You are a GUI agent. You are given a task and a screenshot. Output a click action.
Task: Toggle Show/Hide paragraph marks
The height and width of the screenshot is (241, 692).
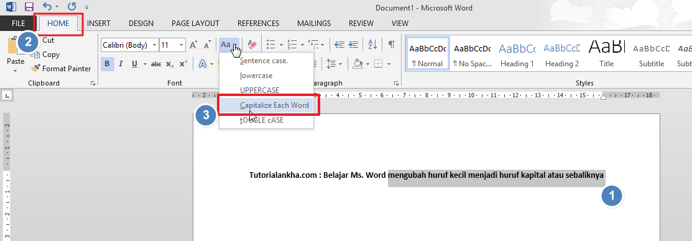[392, 45]
